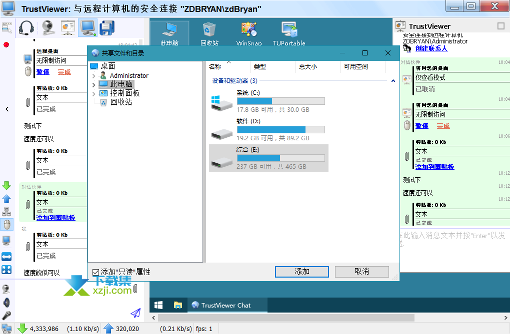510x334 pixels.
Task: Click the 取消 button
Action: click(362, 272)
